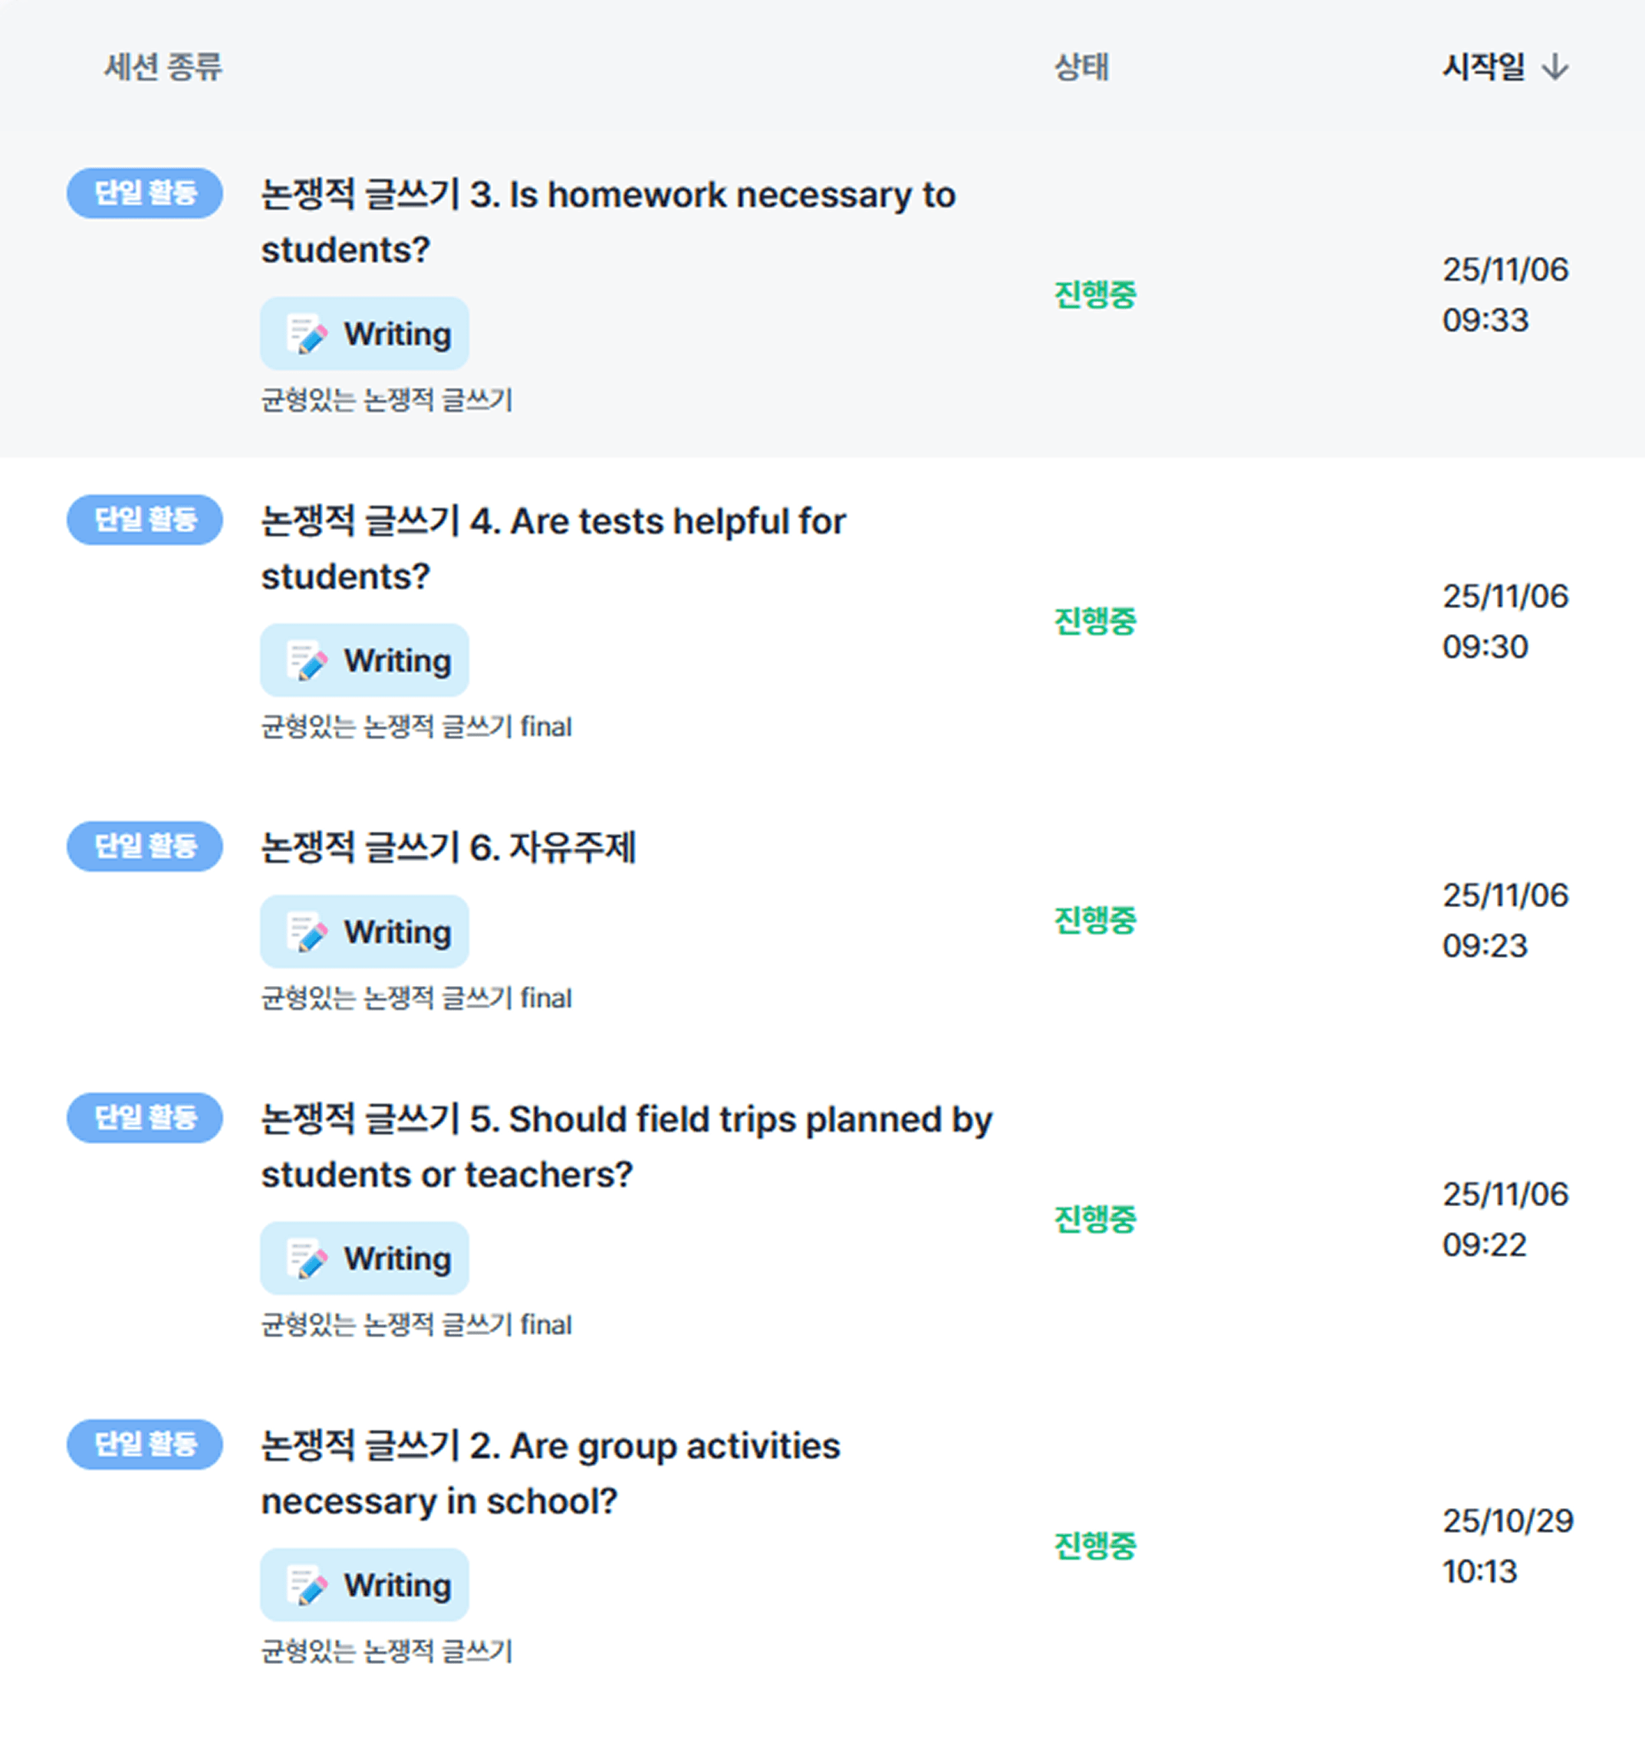Click the pencil icon in tests Writing chip

tap(307, 661)
